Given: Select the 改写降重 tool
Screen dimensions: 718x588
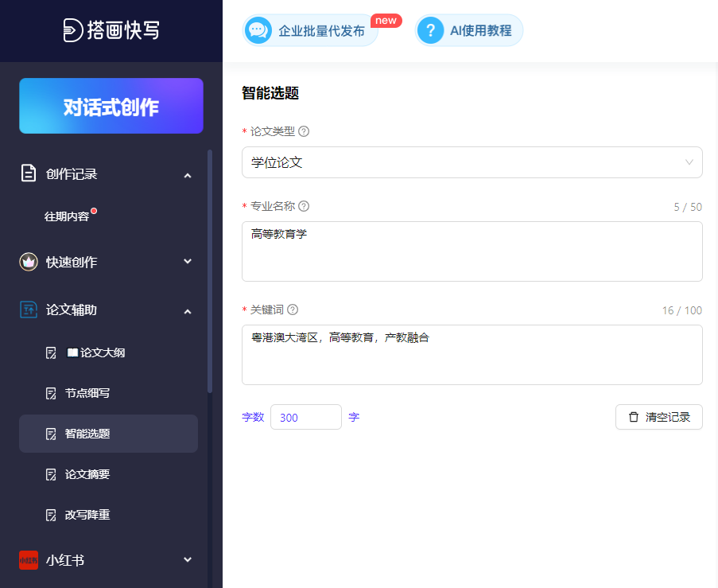Looking at the screenshot, I should tap(87, 514).
